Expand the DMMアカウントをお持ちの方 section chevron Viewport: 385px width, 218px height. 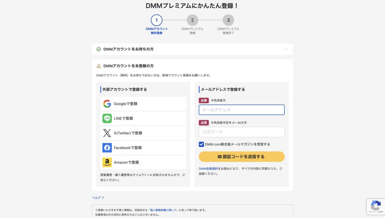286,49
